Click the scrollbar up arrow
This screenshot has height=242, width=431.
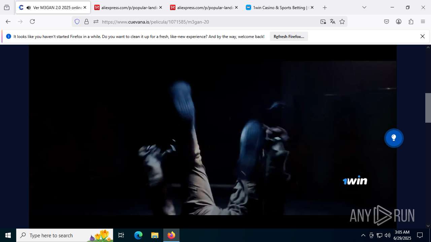[428, 47]
